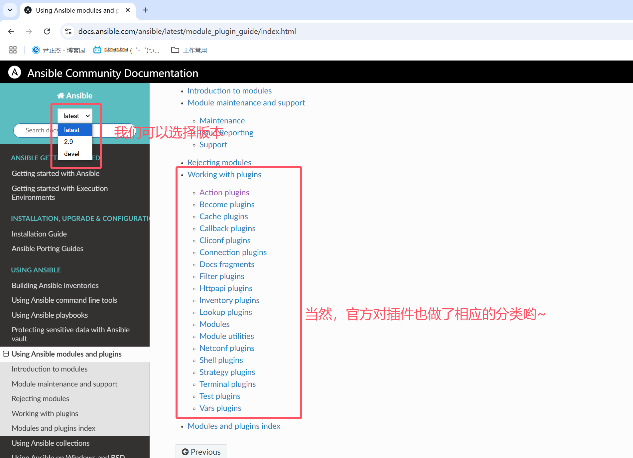Open the new tab plus button
Image resolution: width=633 pixels, height=458 pixels.
click(146, 10)
